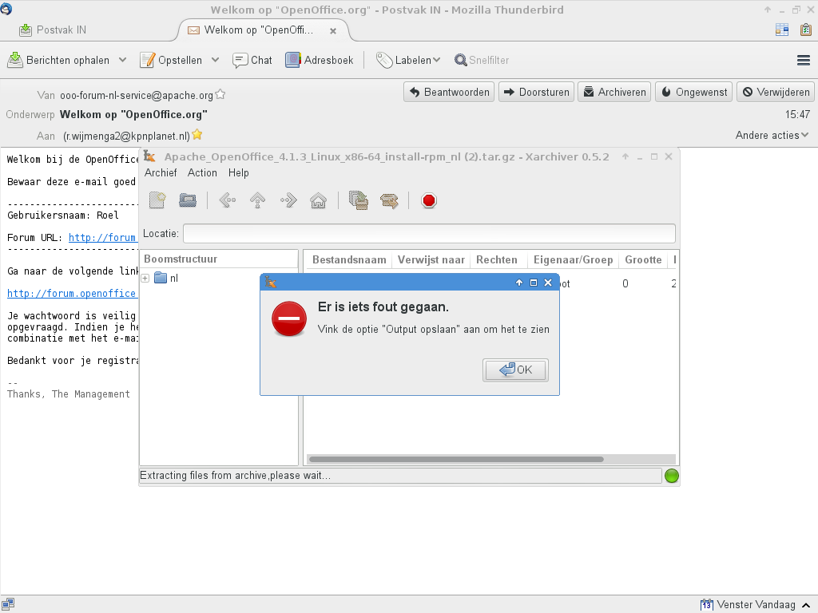Click the new archive icon in Xarchiver

pos(157,200)
